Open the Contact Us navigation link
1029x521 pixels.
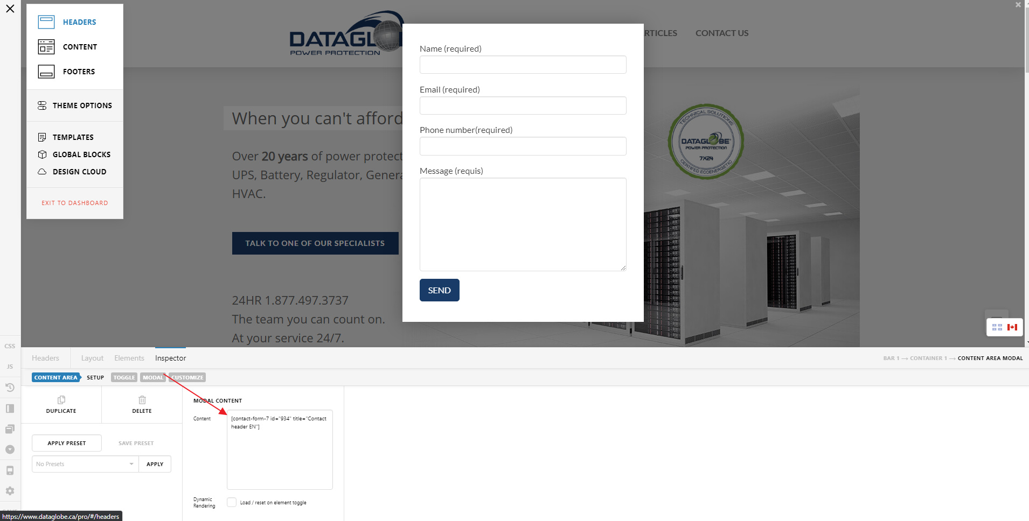tap(722, 33)
